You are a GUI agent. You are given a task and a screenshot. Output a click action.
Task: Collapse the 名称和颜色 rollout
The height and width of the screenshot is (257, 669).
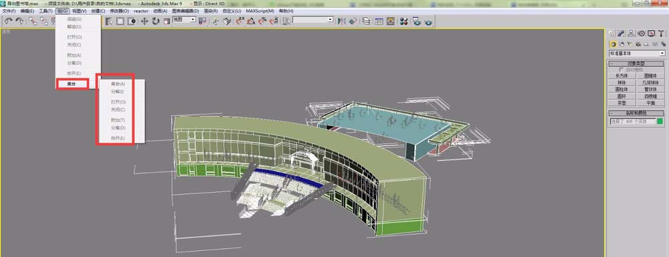click(x=636, y=114)
